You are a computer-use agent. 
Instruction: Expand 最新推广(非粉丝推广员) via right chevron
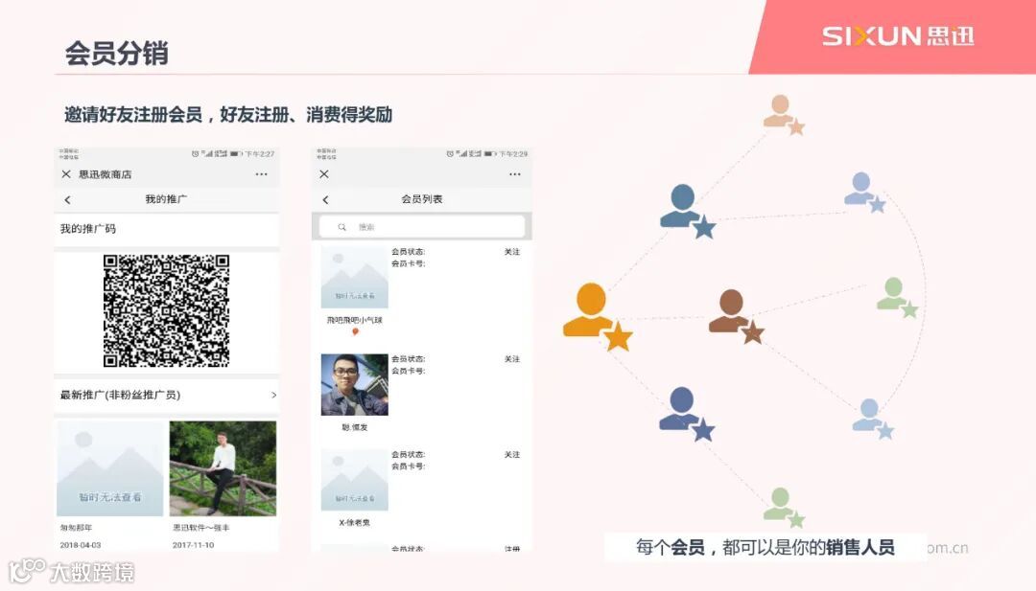click(x=273, y=395)
